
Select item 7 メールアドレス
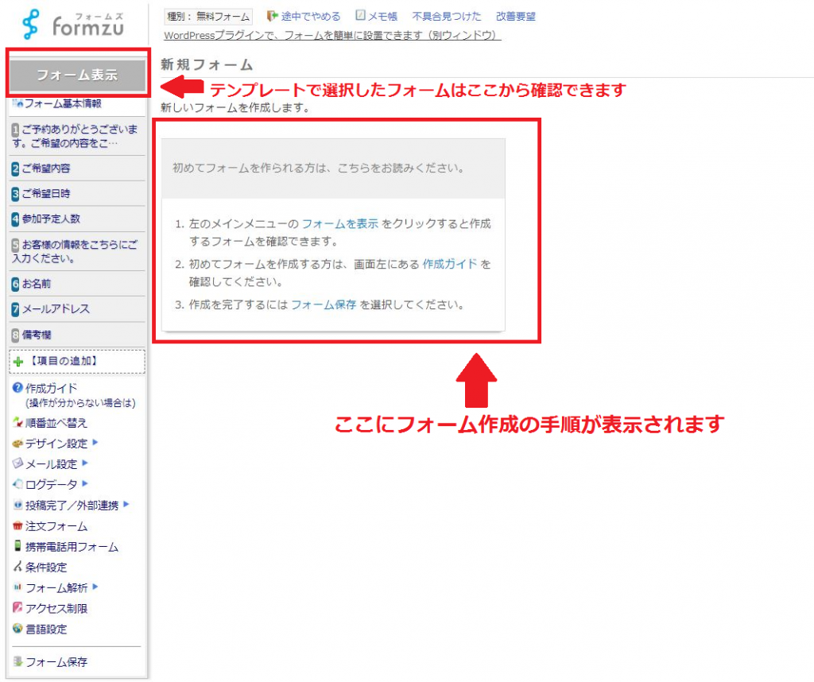tap(56, 309)
